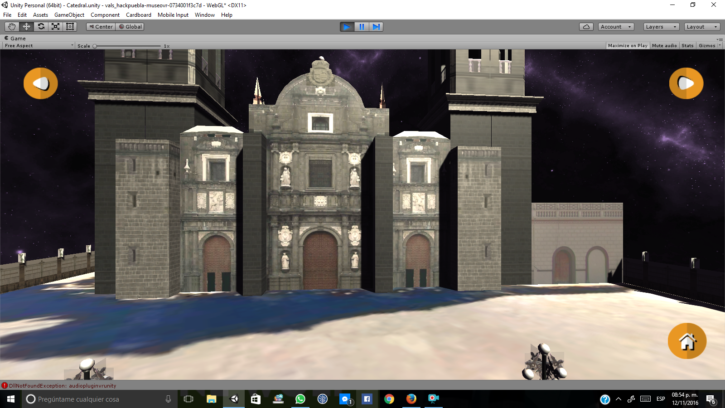The height and width of the screenshot is (408, 725).
Task: Open the GameObject menu
Action: coord(69,15)
